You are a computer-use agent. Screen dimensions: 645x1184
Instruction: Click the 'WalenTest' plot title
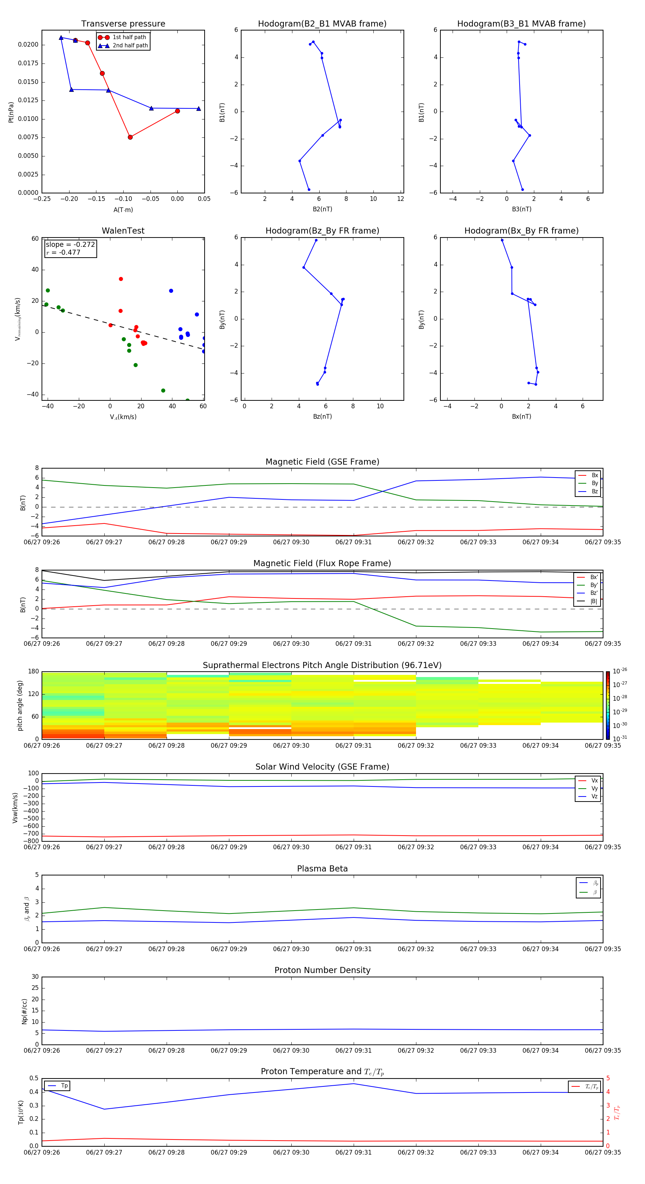(x=123, y=231)
